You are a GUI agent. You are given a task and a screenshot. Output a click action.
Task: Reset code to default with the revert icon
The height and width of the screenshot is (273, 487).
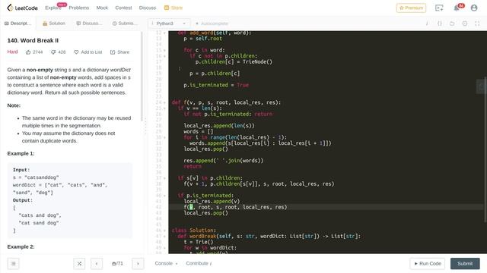[x=452, y=24]
